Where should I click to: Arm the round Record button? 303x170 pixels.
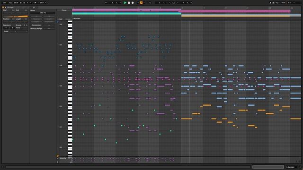pos(133,3)
